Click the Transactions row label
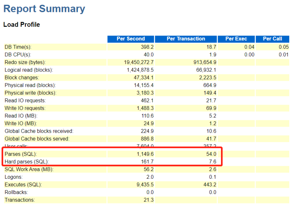This screenshot has width=302, height=210. click(x=20, y=200)
